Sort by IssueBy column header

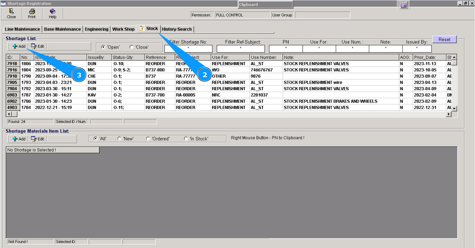click(x=99, y=57)
